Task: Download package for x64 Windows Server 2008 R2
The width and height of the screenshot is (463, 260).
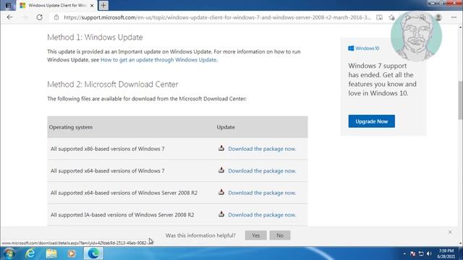Action: pos(262,193)
